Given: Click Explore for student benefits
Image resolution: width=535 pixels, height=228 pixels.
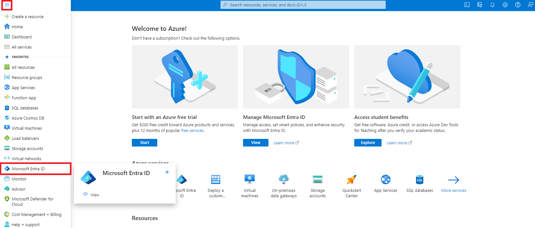Looking at the screenshot, I should (x=368, y=143).
